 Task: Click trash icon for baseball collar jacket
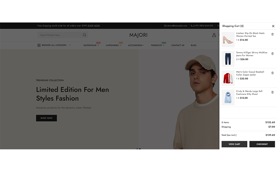[272, 73]
